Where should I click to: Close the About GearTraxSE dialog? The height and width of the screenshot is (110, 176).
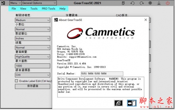point(145,20)
